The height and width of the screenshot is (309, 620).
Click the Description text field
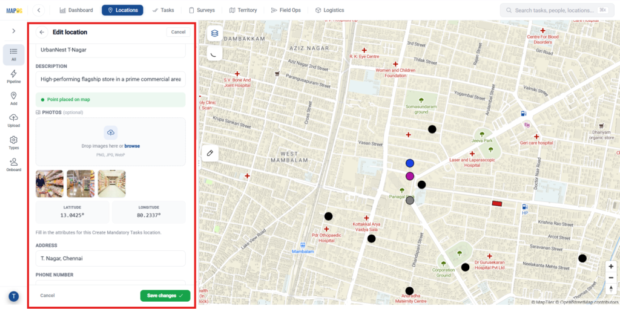coord(110,79)
